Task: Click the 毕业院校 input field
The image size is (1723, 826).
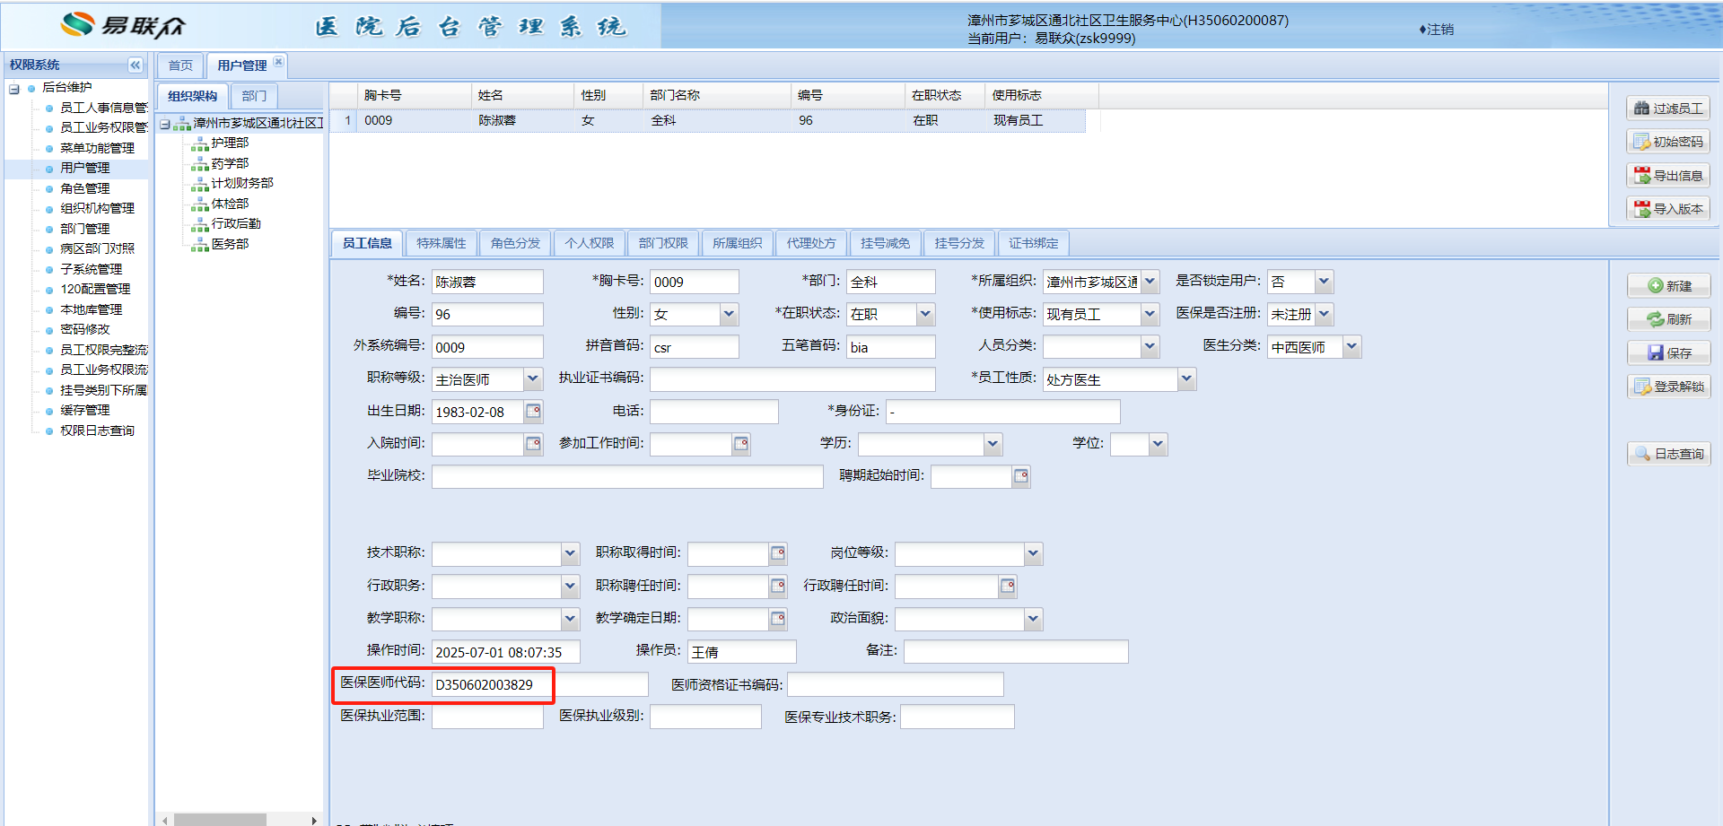Action: pos(627,476)
